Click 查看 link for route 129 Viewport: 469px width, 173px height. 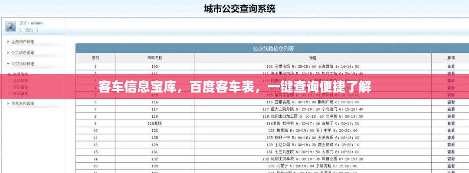451,145
